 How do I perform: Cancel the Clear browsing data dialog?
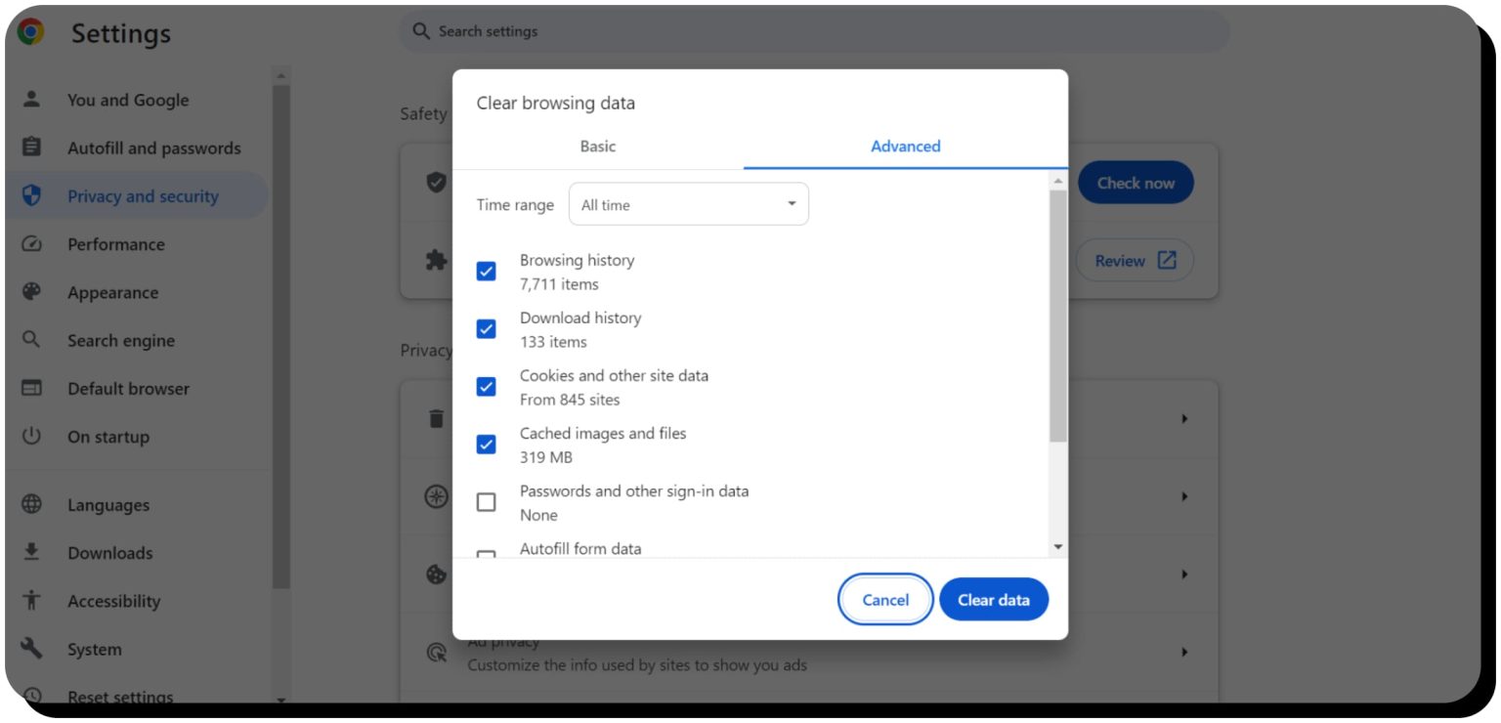[885, 600]
